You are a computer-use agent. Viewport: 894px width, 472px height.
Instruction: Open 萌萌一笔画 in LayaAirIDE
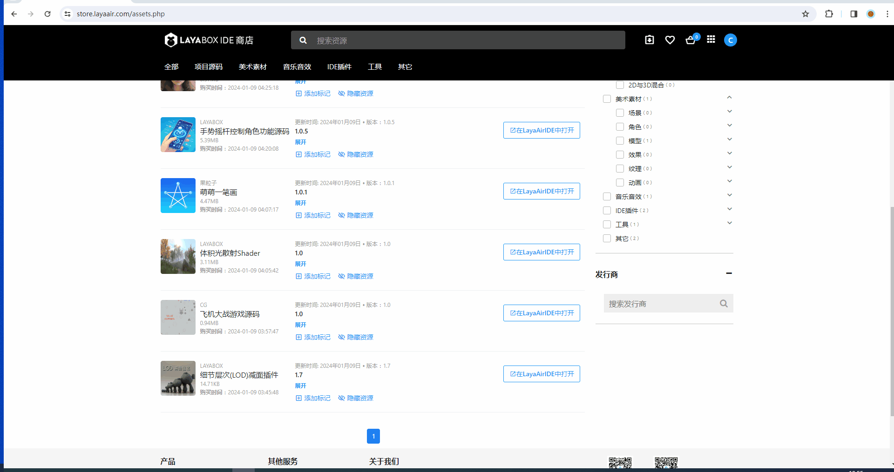[x=541, y=191]
